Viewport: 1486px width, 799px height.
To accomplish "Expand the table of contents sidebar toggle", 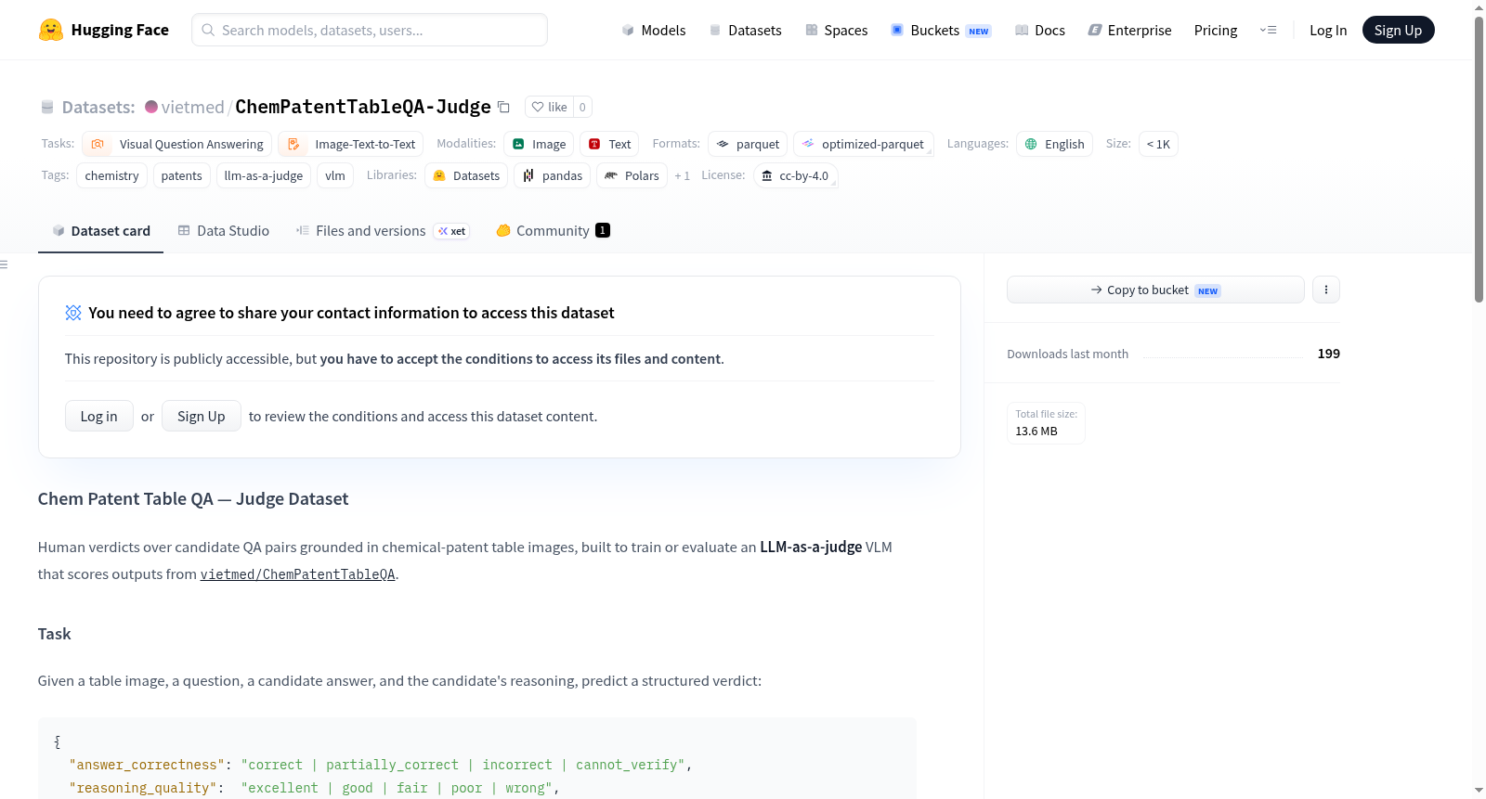I will pos(4,264).
